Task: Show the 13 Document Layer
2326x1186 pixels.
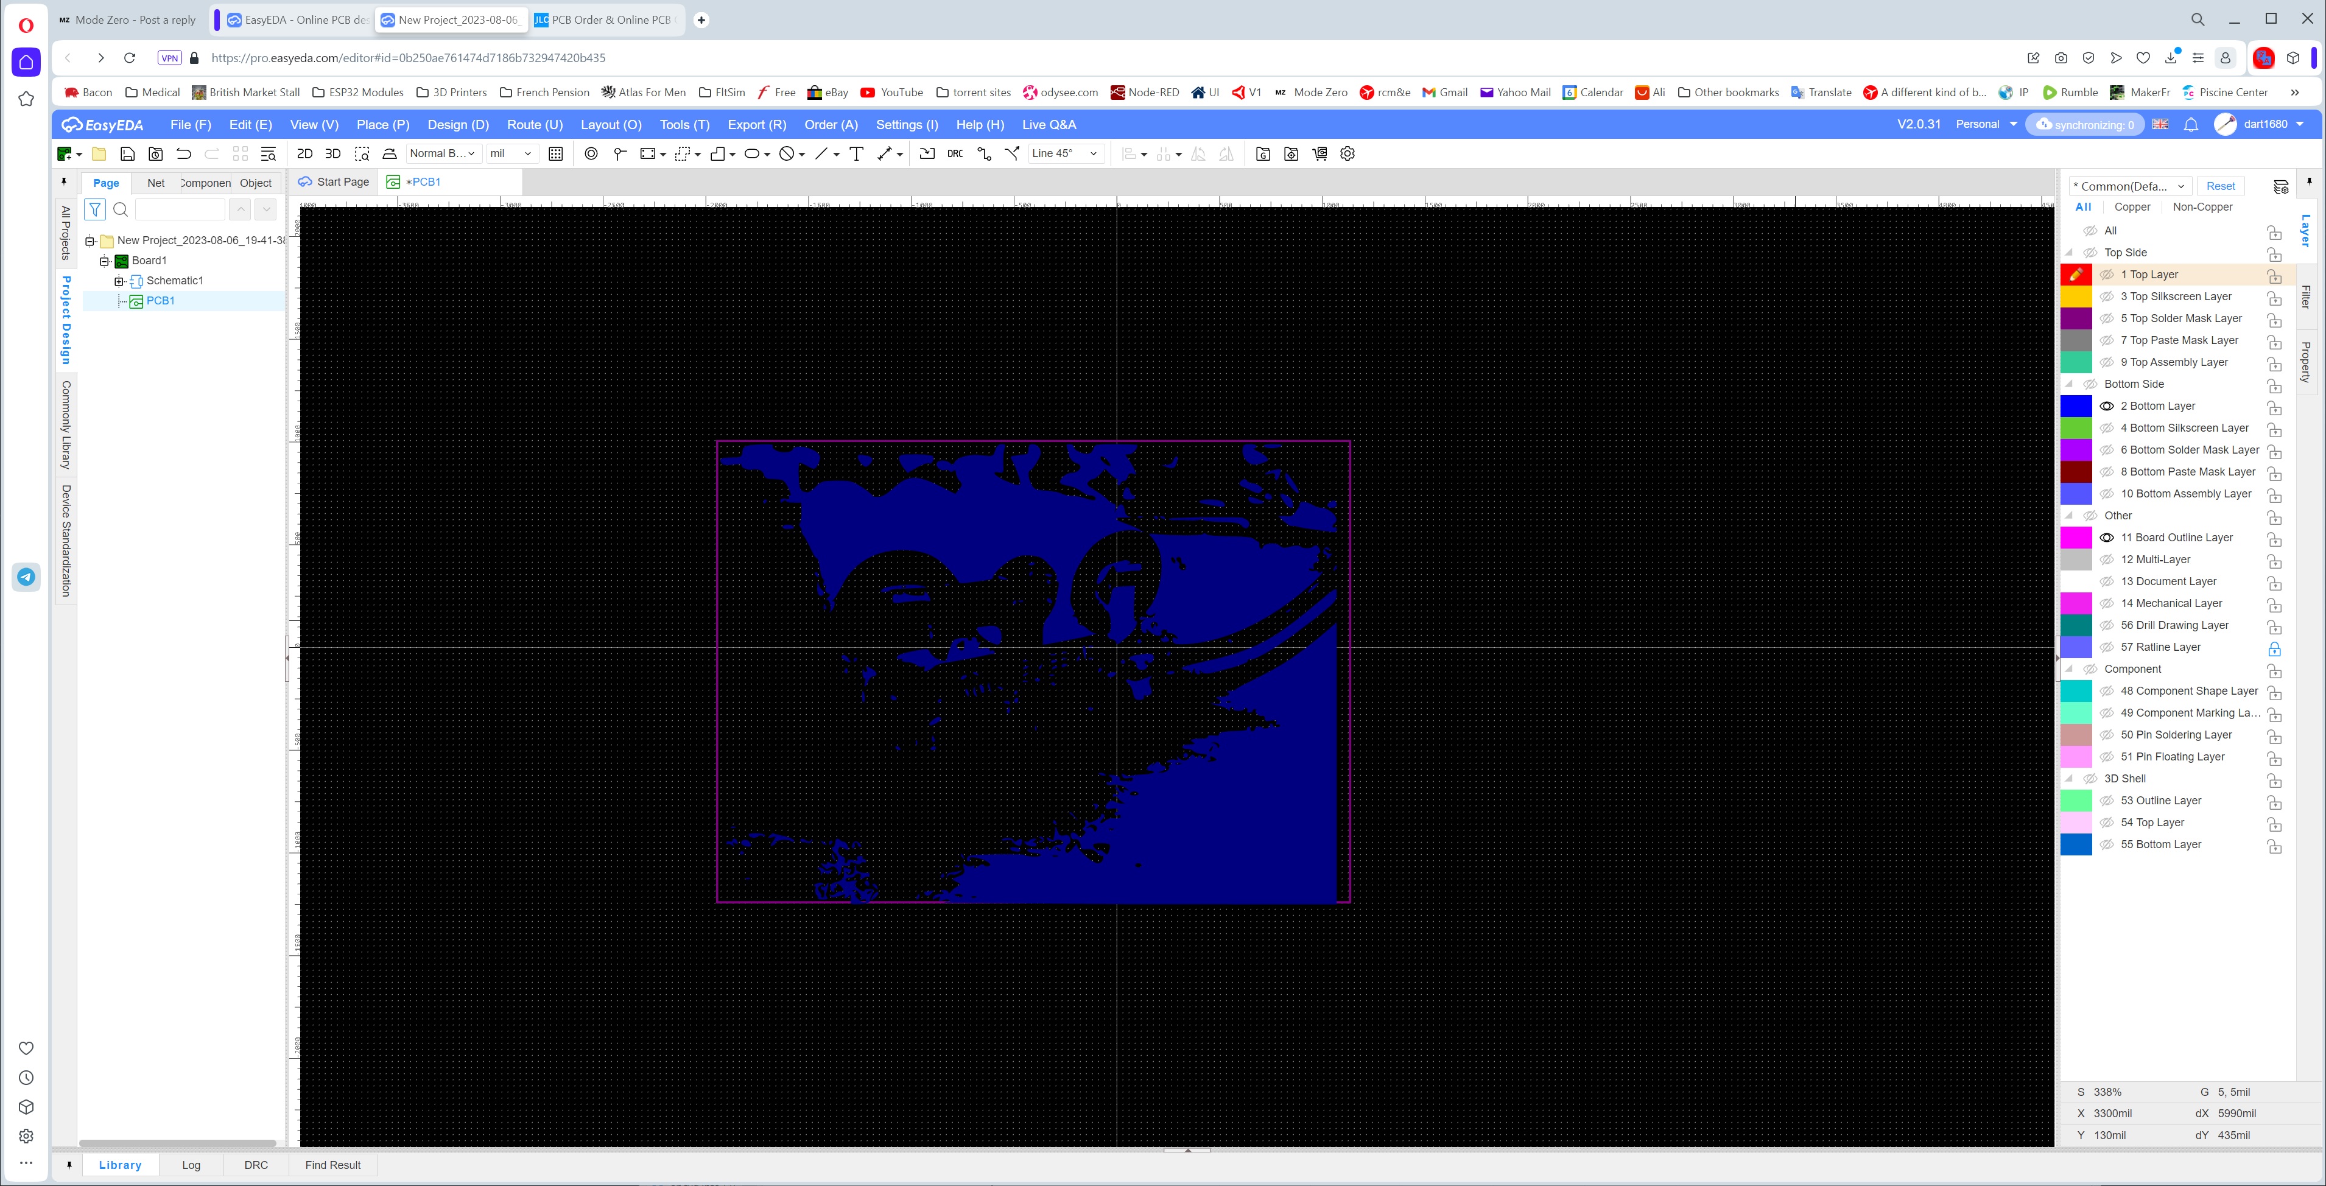Action: 2107,582
